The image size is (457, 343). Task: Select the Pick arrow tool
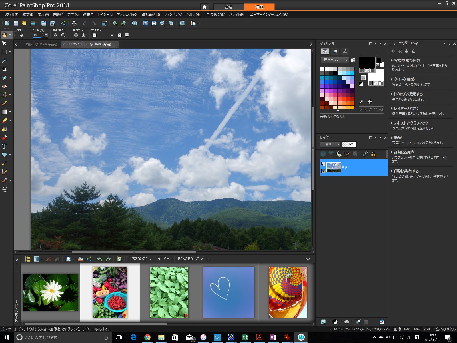(4, 43)
